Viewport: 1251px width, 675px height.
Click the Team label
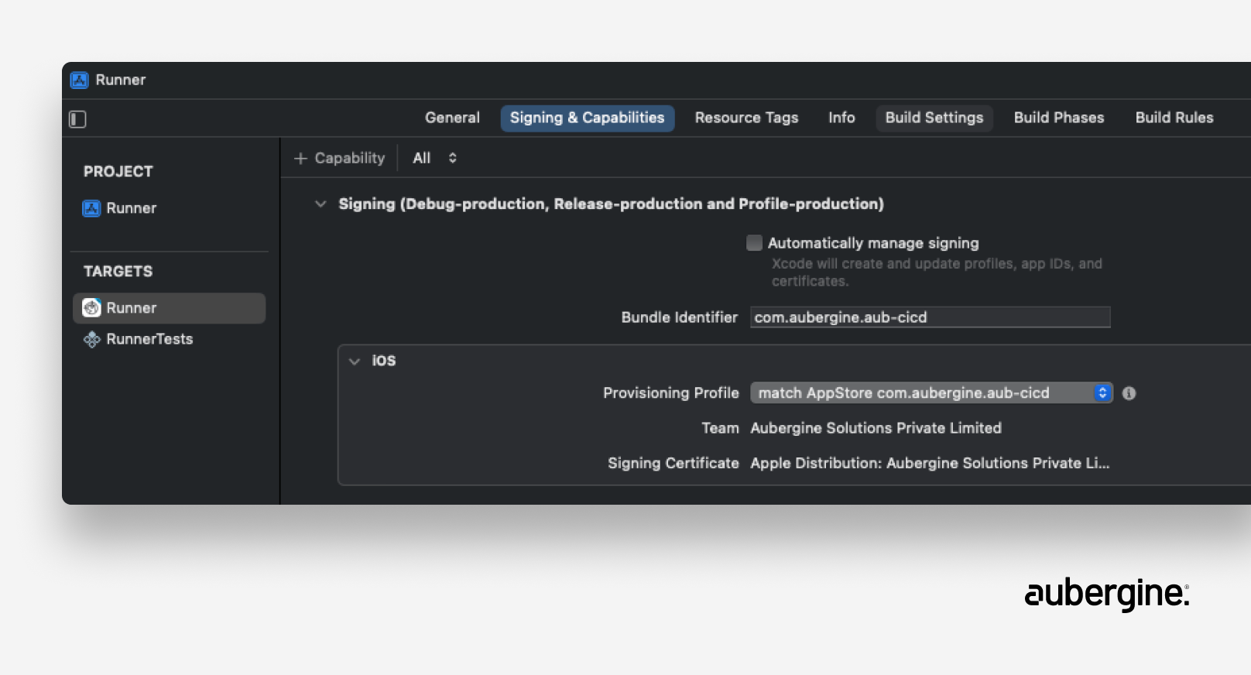pyautogui.click(x=720, y=428)
